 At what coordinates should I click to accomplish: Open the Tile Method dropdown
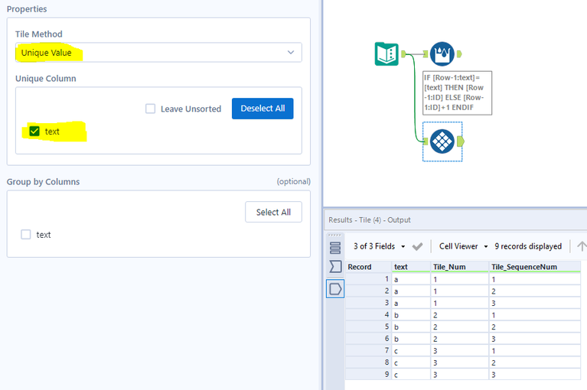coord(158,52)
